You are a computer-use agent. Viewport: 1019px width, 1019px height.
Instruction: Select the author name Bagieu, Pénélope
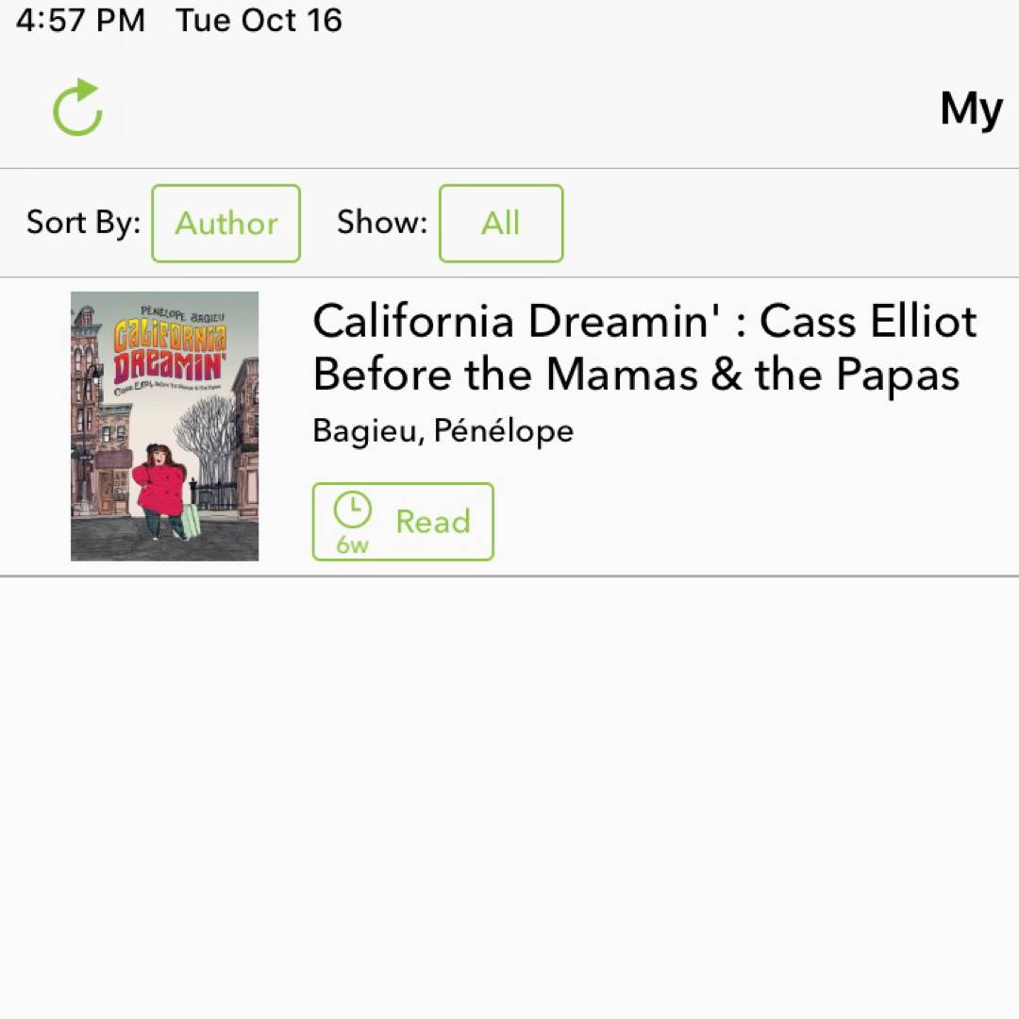click(x=443, y=431)
